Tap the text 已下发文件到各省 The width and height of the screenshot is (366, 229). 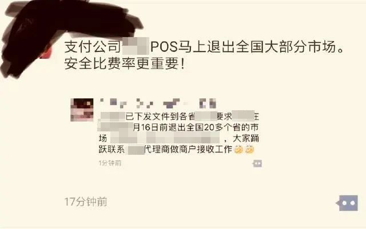160,116
